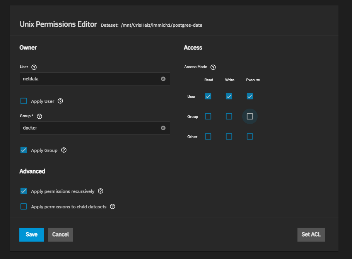Open the Set ACL editor
The height and width of the screenshot is (259, 352).
tap(311, 234)
